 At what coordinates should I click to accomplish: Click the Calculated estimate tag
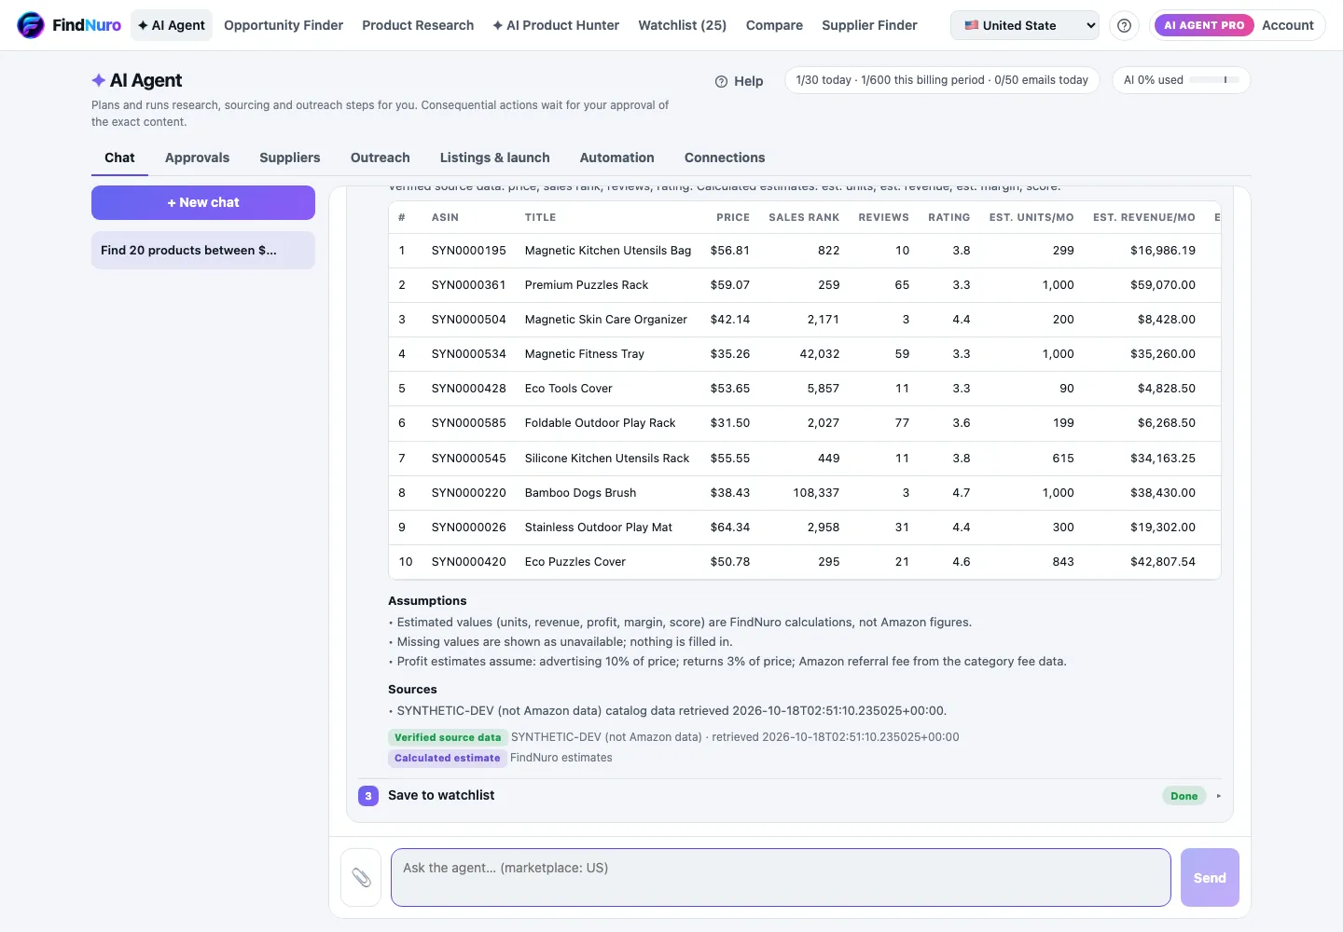tap(448, 758)
